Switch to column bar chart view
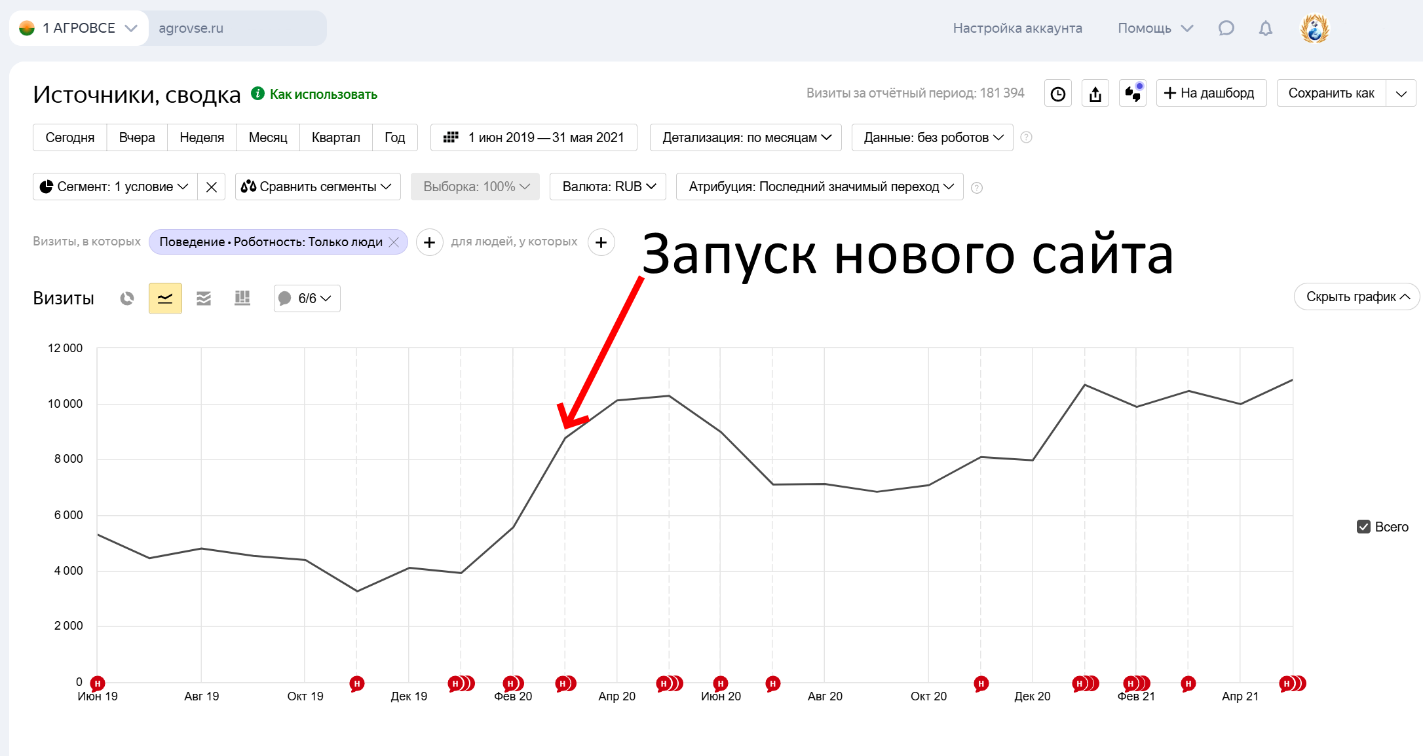The width and height of the screenshot is (1423, 756). (x=242, y=298)
